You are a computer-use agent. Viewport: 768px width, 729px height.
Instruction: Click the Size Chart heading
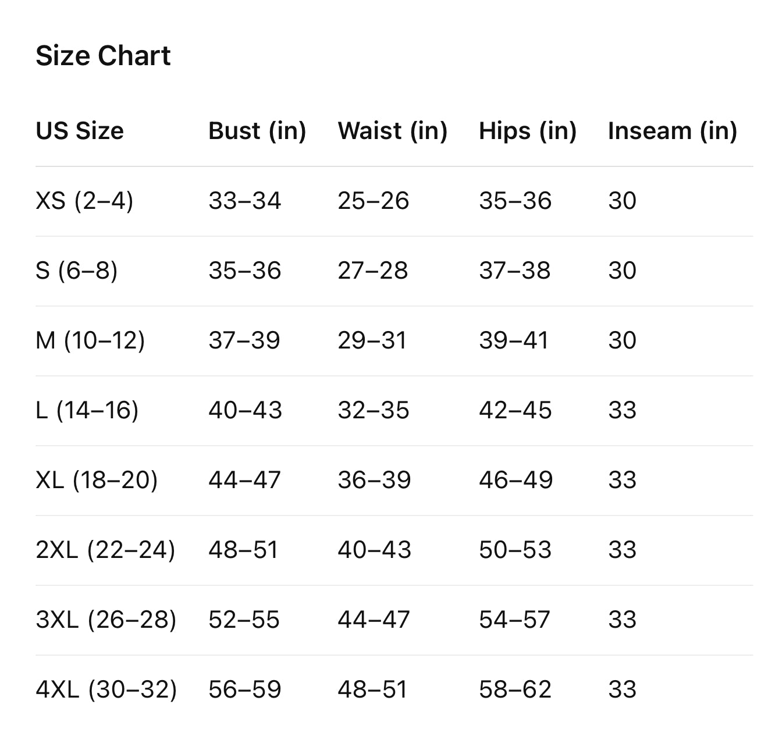[x=103, y=56]
